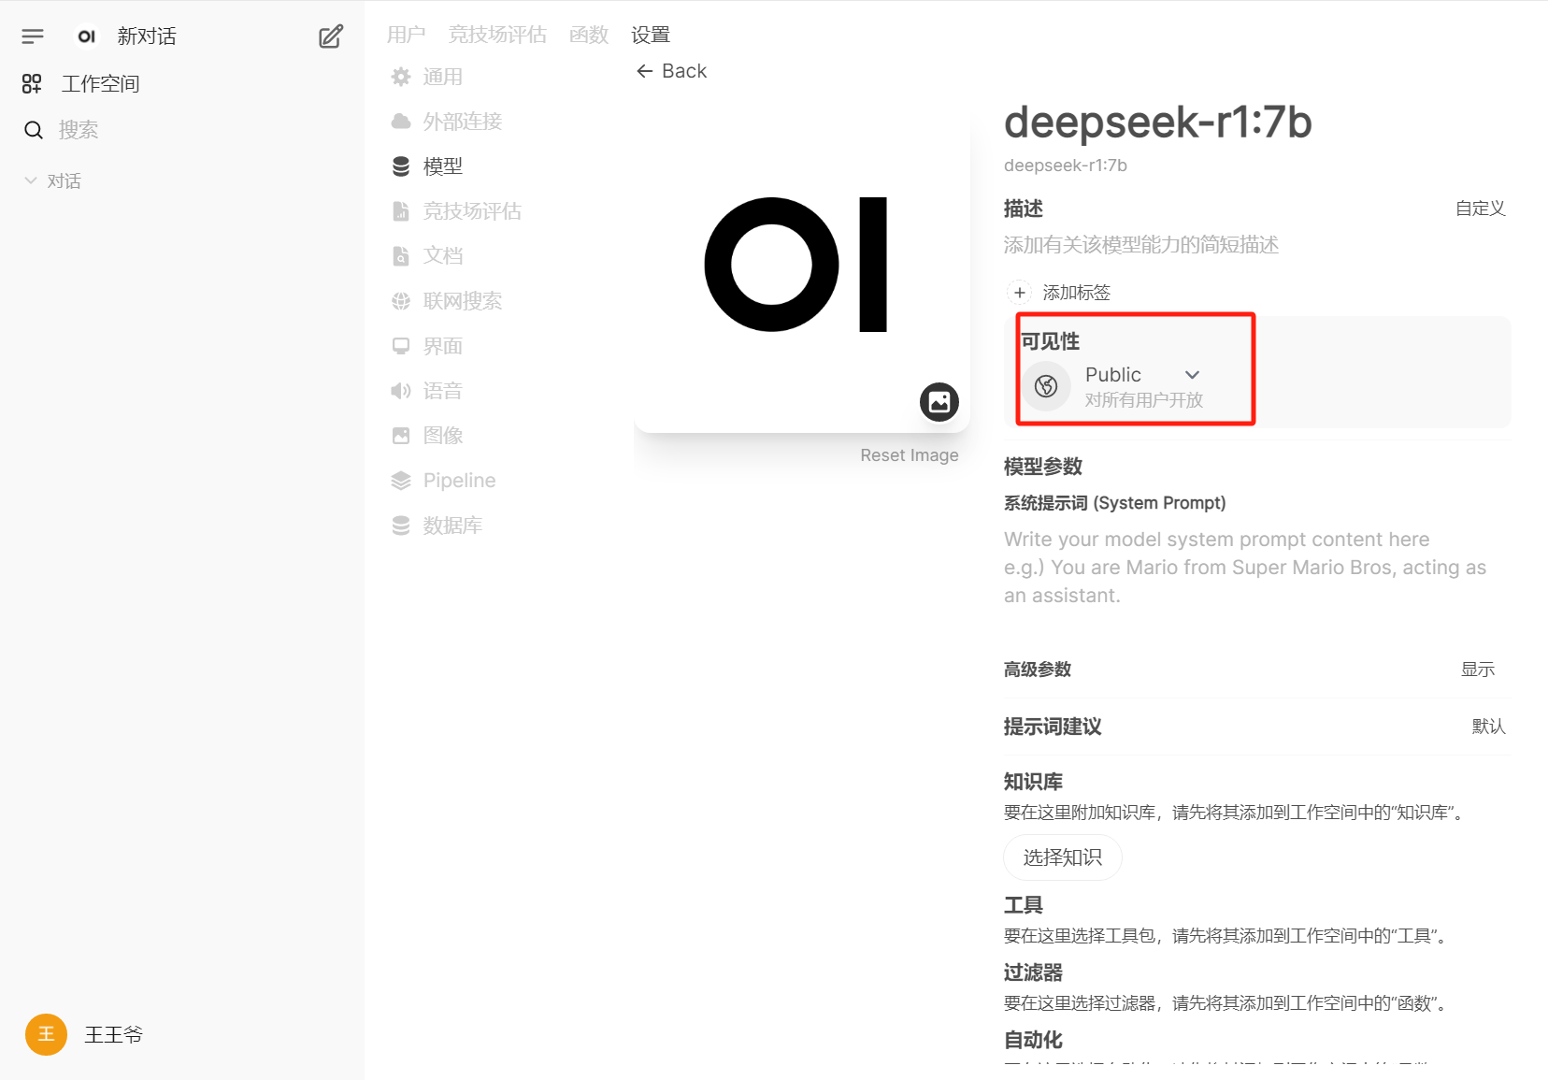
Task: Click the monitor icon beside 界面
Action: [x=401, y=346]
